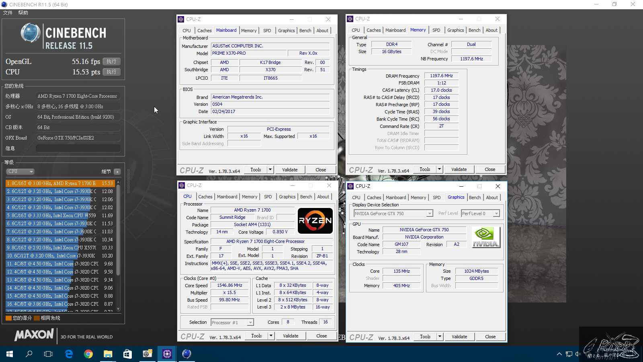Click the DRAM Frequency 1197.6 MHz value

tap(441, 76)
